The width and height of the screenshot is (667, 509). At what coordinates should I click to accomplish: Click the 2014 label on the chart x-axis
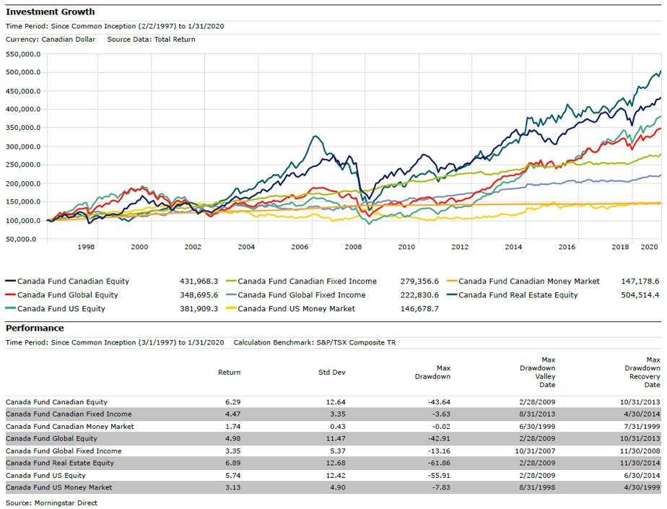pos(513,247)
